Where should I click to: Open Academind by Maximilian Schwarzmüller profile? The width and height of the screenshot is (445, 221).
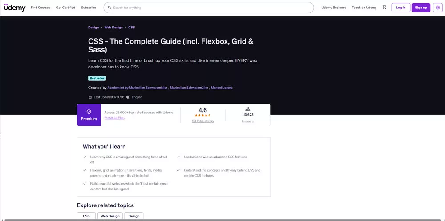(x=138, y=88)
